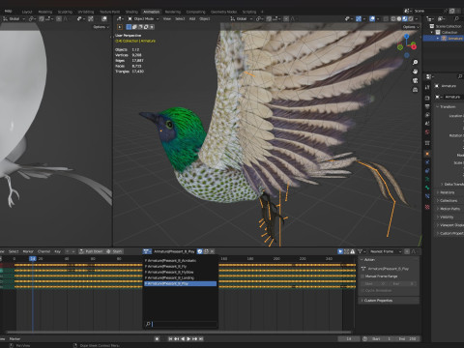Switch to material preview shading
This screenshot has width=464, height=348.
pos(405,19)
